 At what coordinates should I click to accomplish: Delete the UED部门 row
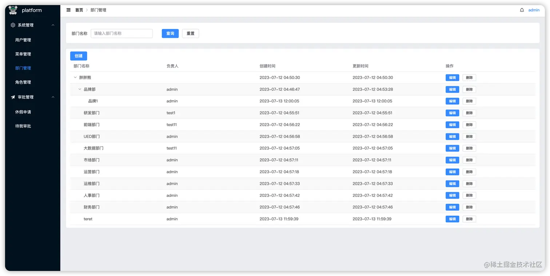click(469, 137)
